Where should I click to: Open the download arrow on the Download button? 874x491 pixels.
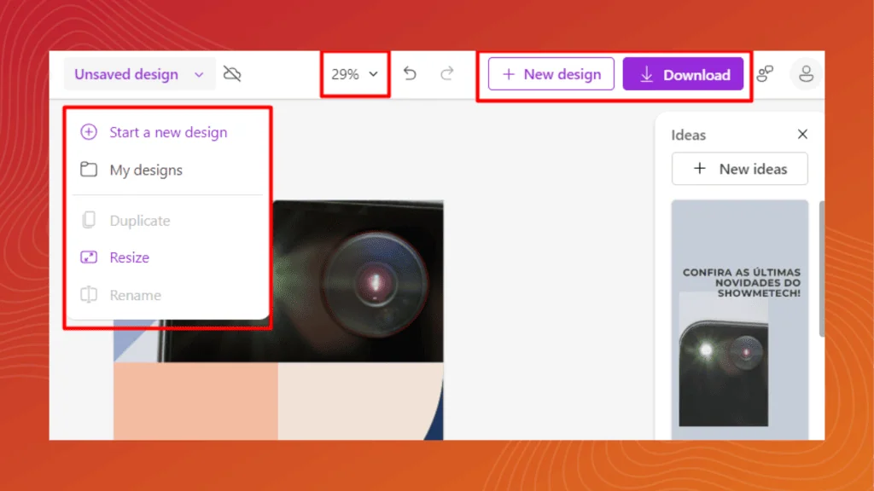pyautogui.click(x=646, y=74)
